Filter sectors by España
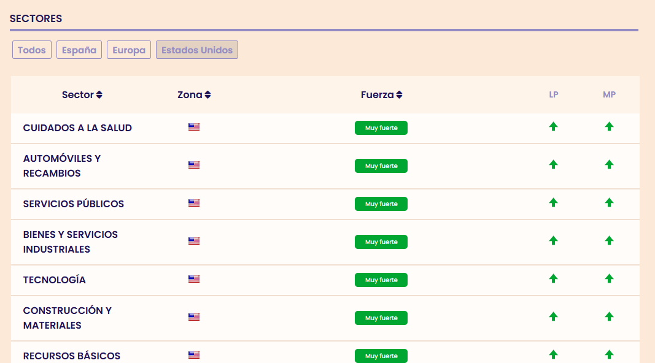Image resolution: width=655 pixels, height=363 pixels. (x=79, y=50)
